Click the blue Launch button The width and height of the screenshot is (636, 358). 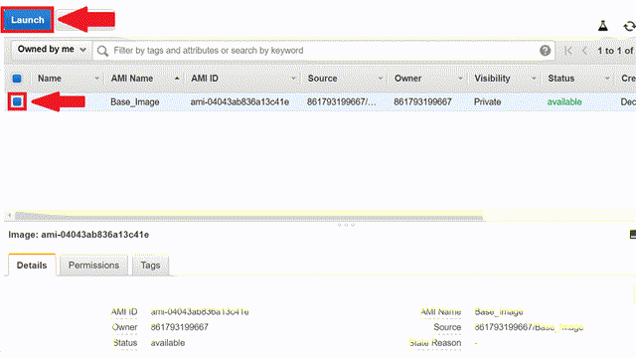point(27,20)
